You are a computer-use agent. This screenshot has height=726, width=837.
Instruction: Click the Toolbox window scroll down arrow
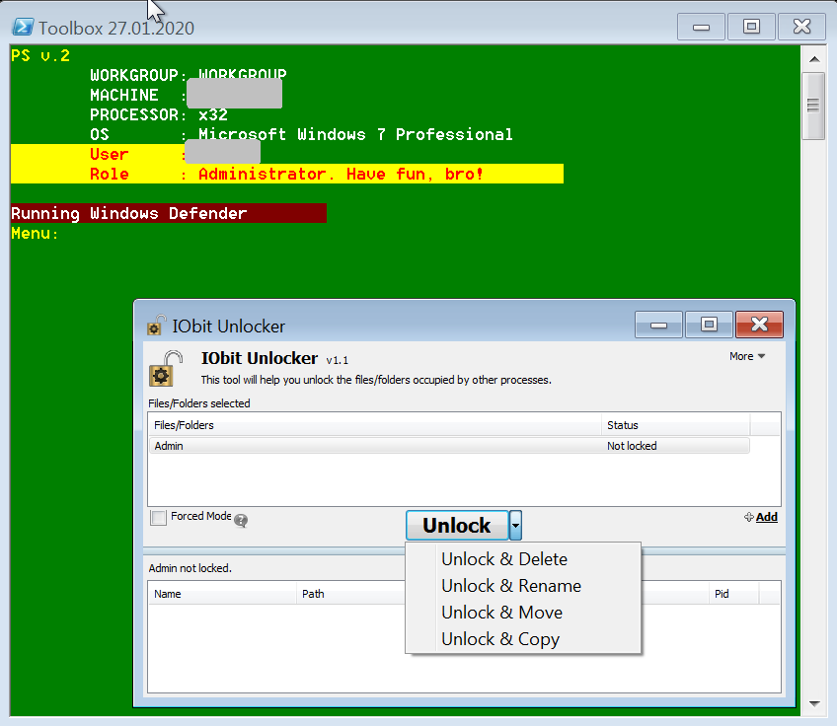coord(814,703)
